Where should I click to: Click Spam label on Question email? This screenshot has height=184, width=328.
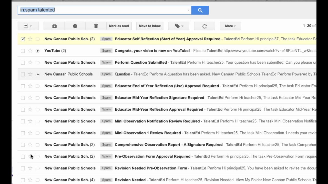(106, 74)
